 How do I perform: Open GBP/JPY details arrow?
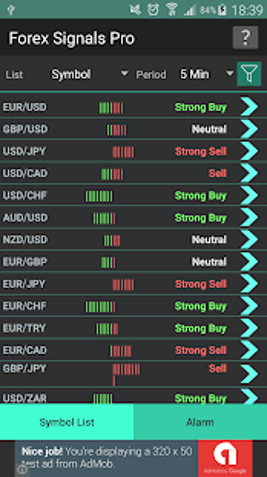(249, 373)
